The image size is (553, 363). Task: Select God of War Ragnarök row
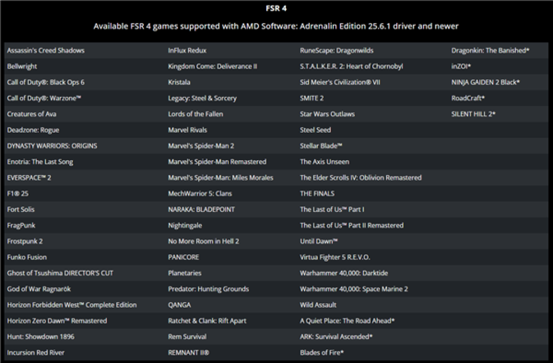tap(39, 289)
